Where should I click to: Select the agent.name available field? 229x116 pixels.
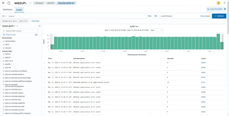click(x=9, y=61)
